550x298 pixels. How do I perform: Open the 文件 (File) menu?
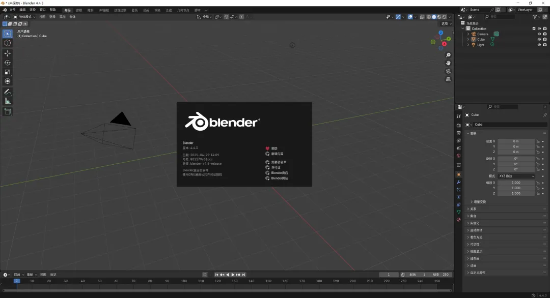(12, 10)
